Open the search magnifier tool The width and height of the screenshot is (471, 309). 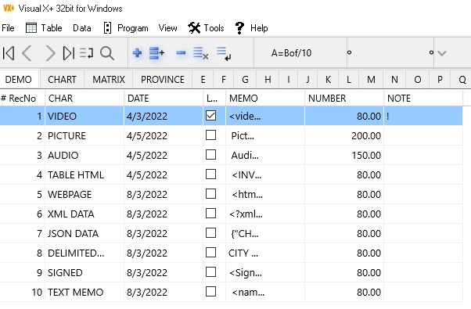[107, 53]
